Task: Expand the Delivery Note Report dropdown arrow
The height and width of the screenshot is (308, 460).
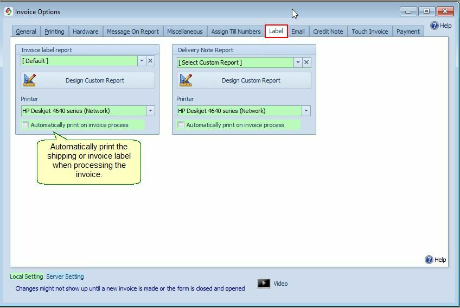Action: pos(298,62)
